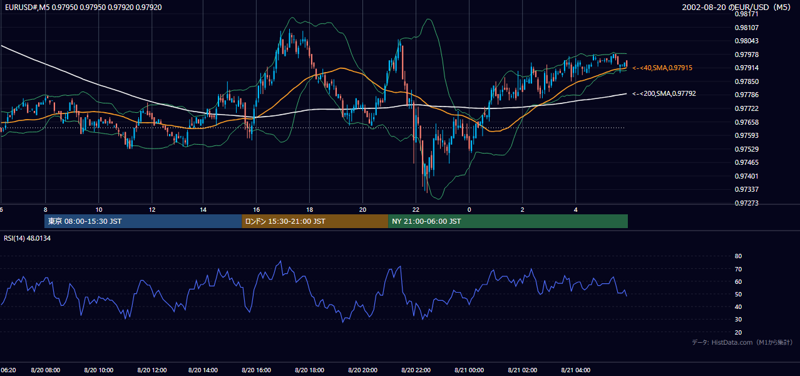Viewport: 800px width, 376px height.
Task: Click the 8/20 22:00 time label
Action: tap(416, 370)
